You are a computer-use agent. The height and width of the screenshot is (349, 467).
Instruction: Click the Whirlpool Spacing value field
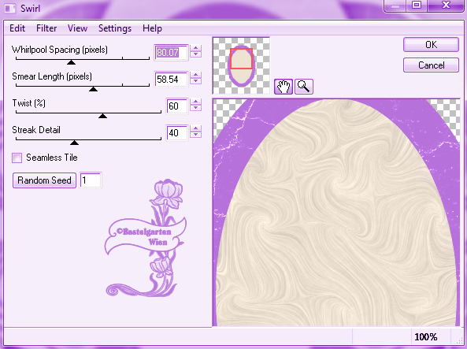point(171,53)
